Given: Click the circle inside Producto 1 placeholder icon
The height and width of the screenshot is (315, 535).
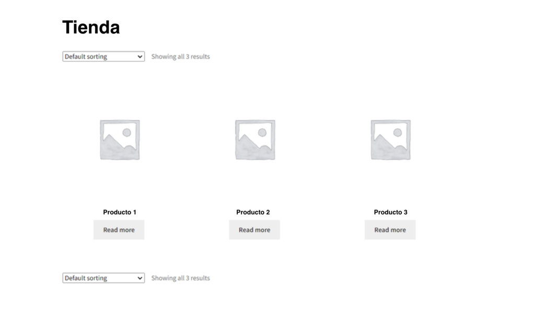Looking at the screenshot, I should click(126, 132).
